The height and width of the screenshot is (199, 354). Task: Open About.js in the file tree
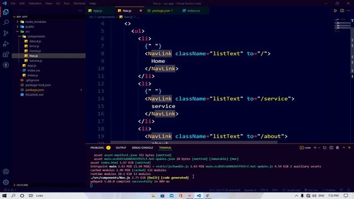[35, 41]
